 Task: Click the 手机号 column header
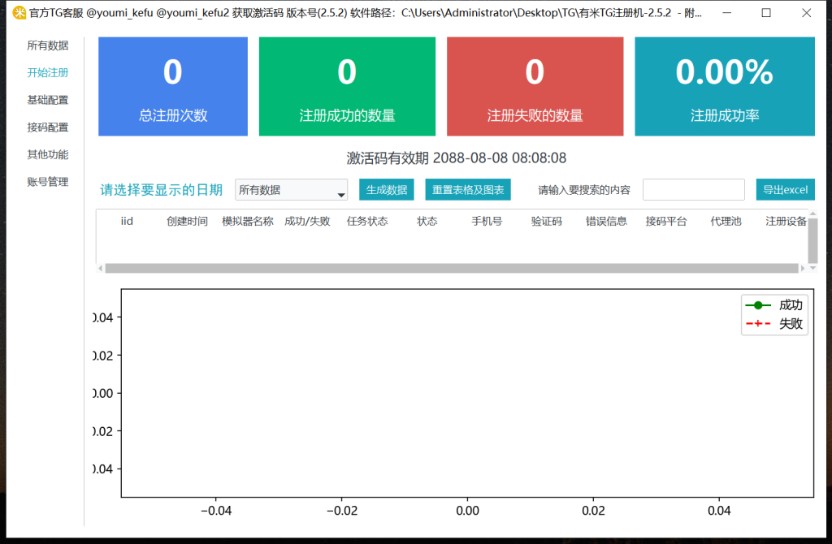tap(487, 221)
